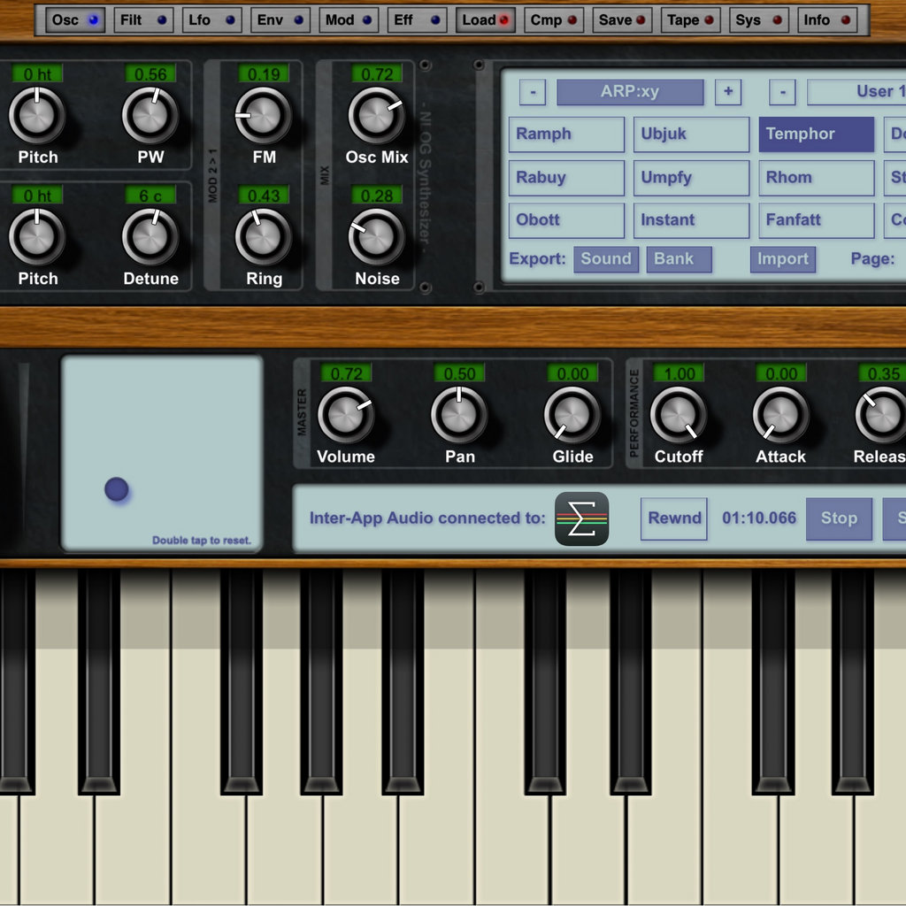Switch to the Lfo tab
The width and height of the screenshot is (906, 906).
tap(211, 19)
